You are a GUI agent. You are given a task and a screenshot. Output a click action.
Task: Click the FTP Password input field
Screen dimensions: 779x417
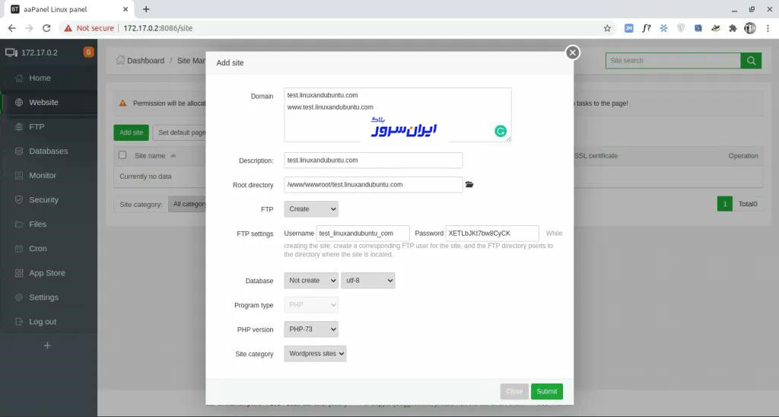pos(492,233)
